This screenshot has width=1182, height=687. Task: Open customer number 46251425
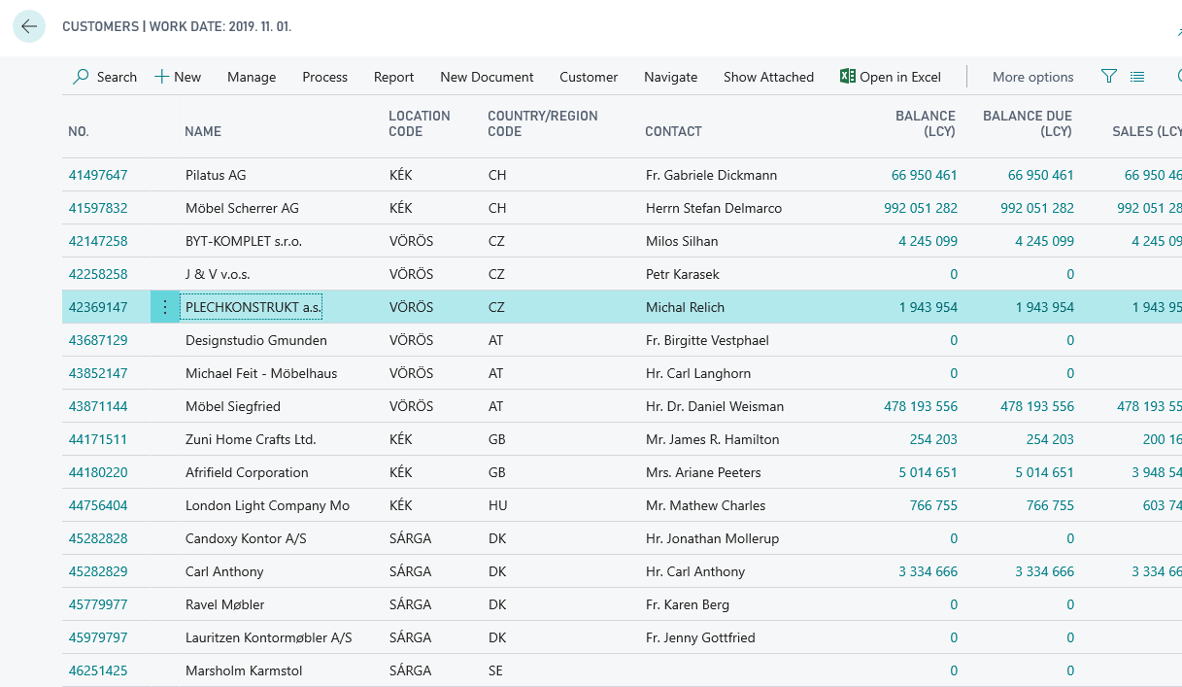(x=98, y=670)
